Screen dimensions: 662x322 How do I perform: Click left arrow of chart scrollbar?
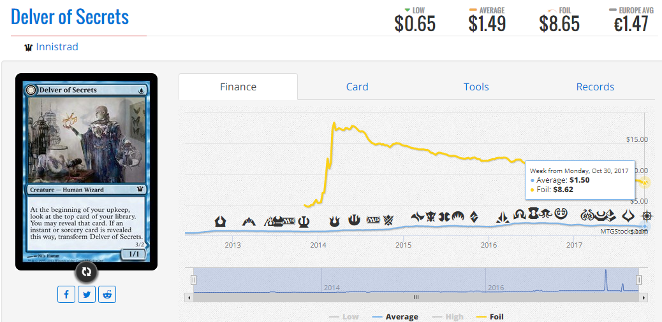point(189,298)
